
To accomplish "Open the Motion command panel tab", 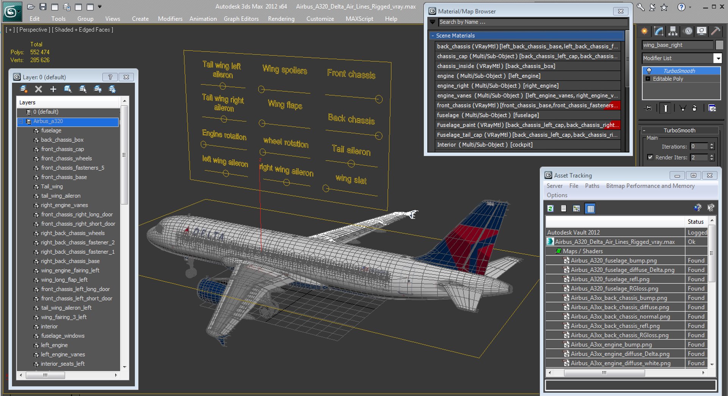I will (x=688, y=31).
